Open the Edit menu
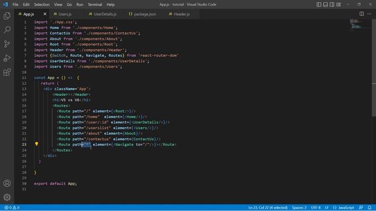This screenshot has height=211, width=376. pos(26,5)
